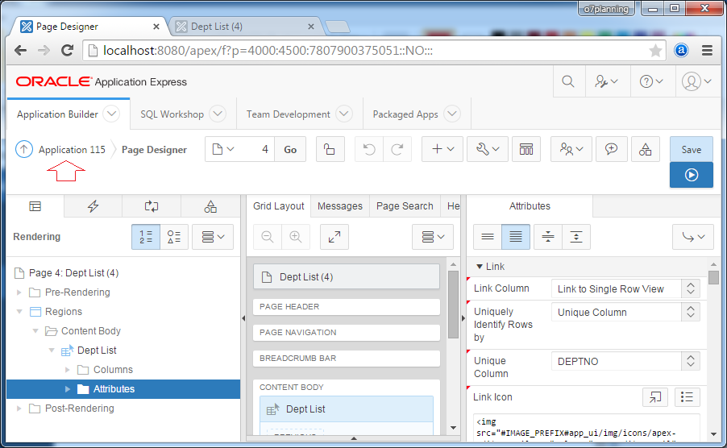
Task: Open the Oracle APEX search icon
Action: [x=568, y=82]
